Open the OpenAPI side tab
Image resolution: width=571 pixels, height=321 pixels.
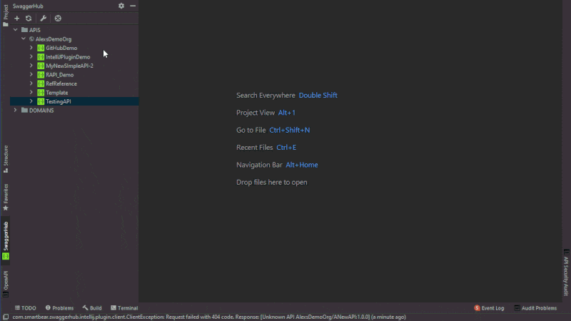pyautogui.click(x=6, y=284)
